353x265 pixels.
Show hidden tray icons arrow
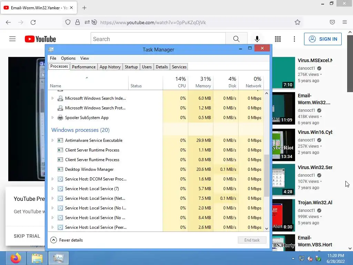pyautogui.click(x=293, y=259)
